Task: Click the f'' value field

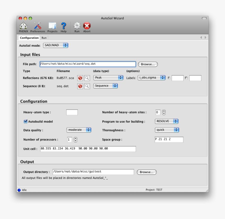Action: (x=195, y=78)
